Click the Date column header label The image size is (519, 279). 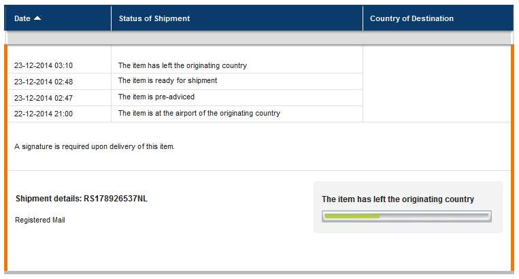pos(22,18)
